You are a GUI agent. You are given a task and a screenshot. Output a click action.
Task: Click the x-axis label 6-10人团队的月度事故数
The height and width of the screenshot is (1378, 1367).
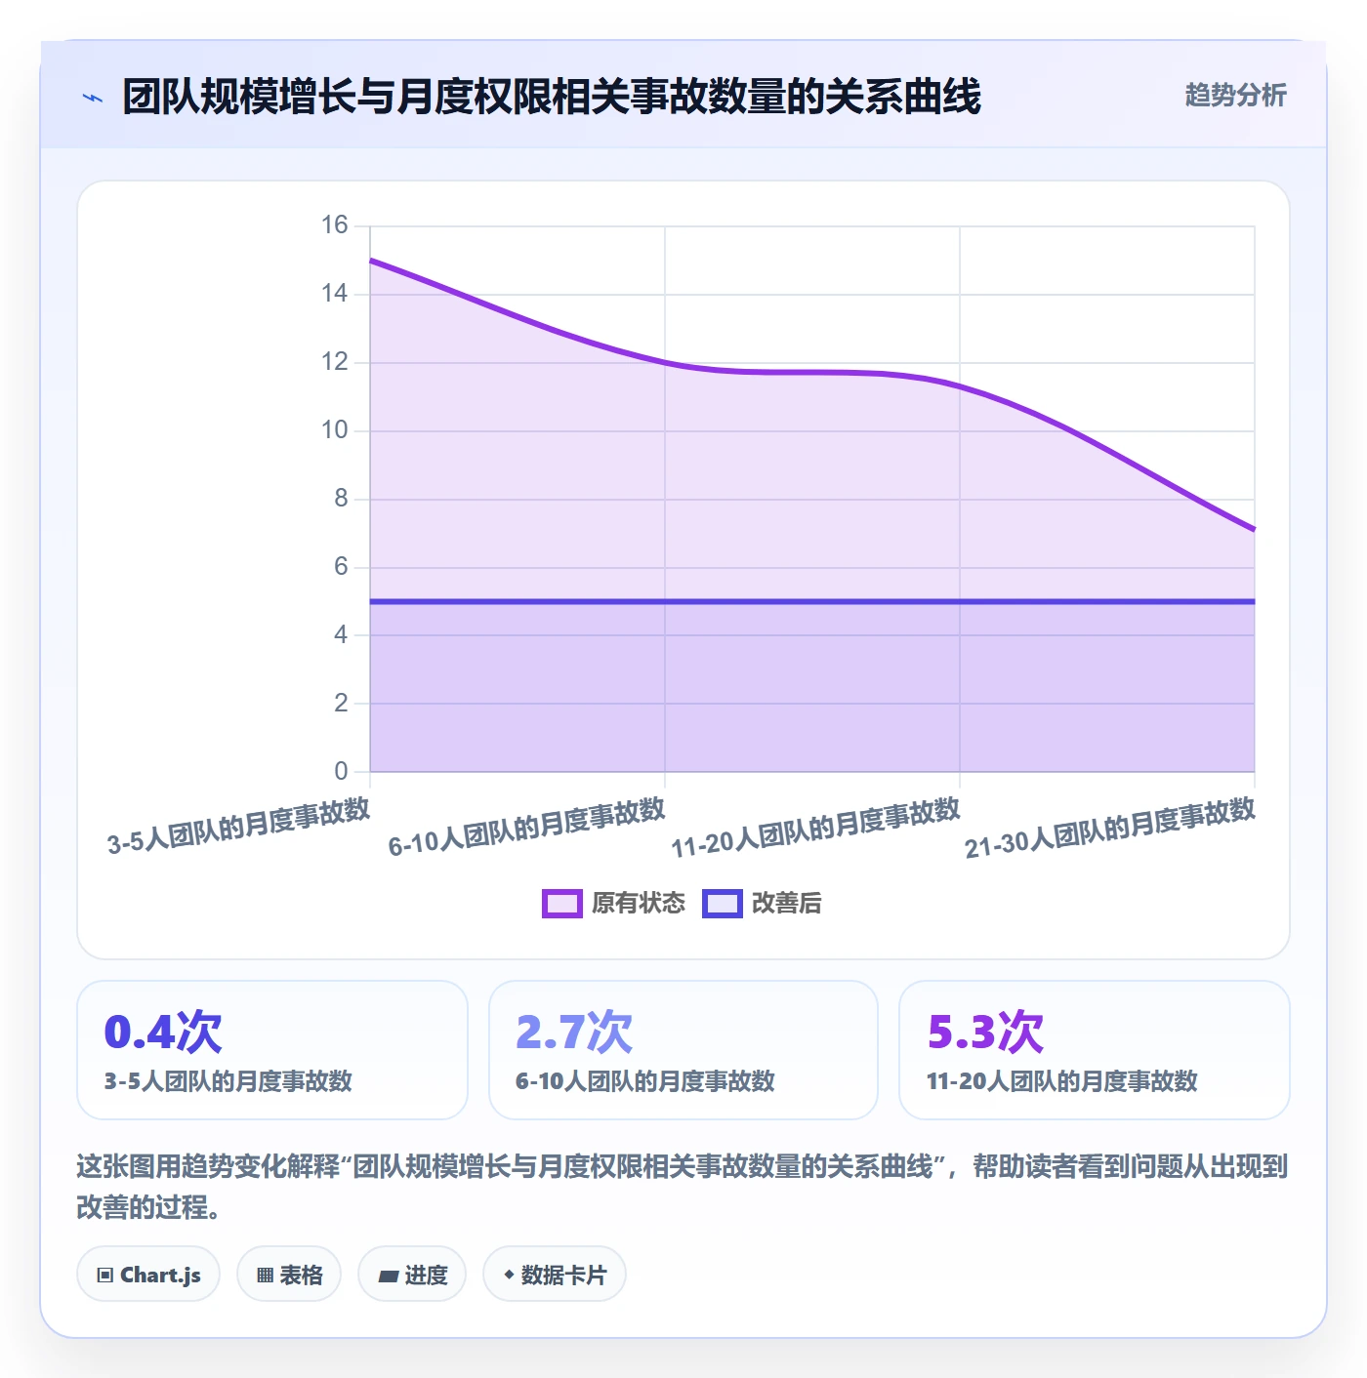click(x=526, y=828)
